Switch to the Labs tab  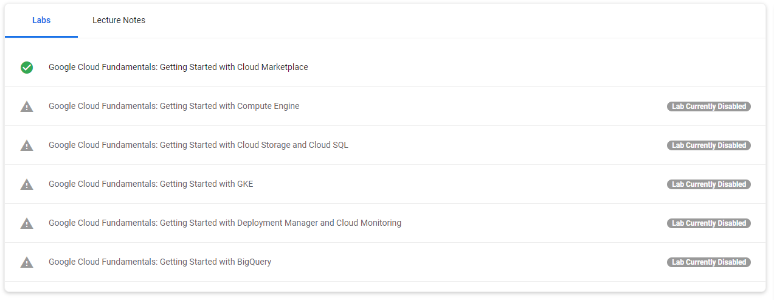(41, 20)
